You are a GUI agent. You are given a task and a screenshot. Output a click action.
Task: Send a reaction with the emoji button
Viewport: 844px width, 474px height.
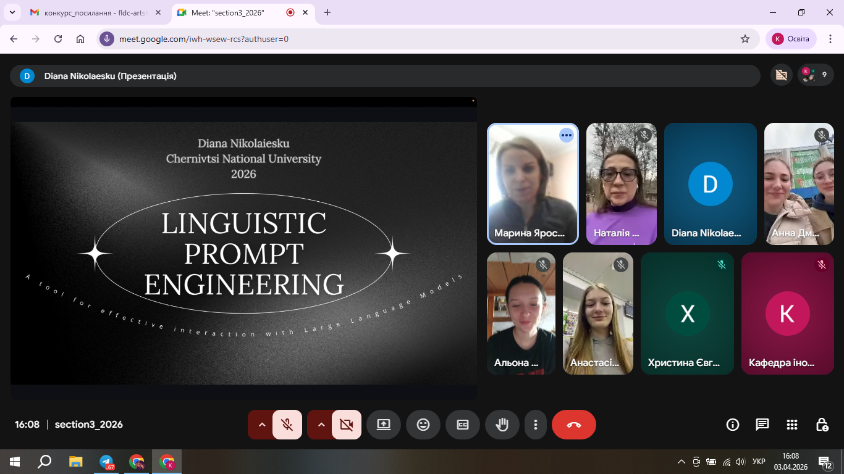(423, 425)
